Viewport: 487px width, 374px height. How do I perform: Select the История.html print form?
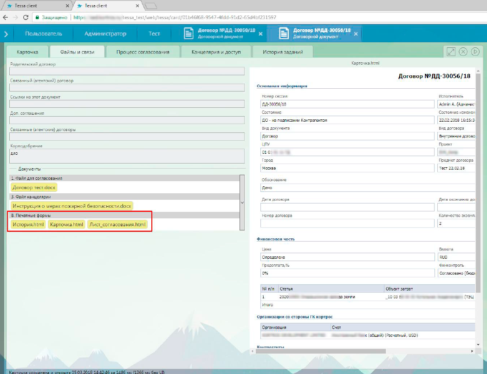pyautogui.click(x=28, y=225)
